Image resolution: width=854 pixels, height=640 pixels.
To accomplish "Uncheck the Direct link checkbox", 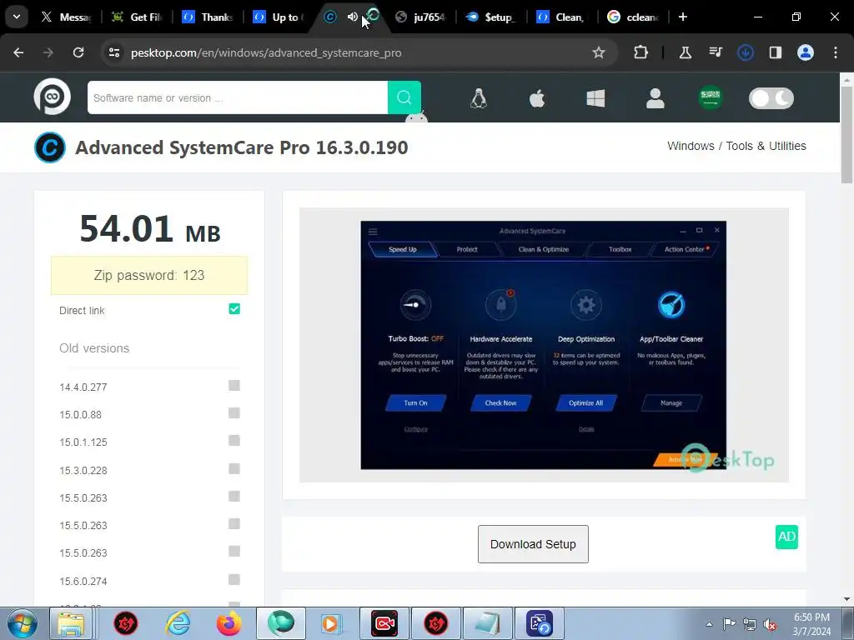I will (x=234, y=309).
